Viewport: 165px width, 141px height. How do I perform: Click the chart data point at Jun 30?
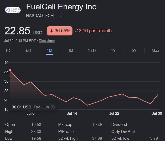point(10,70)
